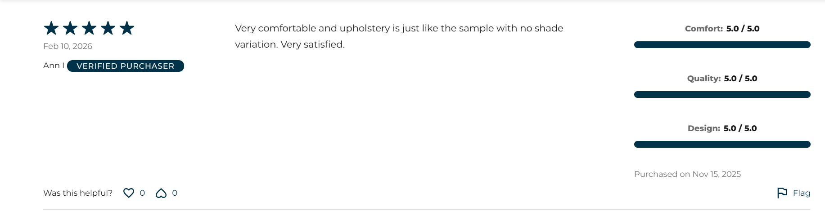Viewport: 825px width, 211px height.
Task: Click the Comfort 5.0 / 5.0 label
Action: click(x=722, y=29)
